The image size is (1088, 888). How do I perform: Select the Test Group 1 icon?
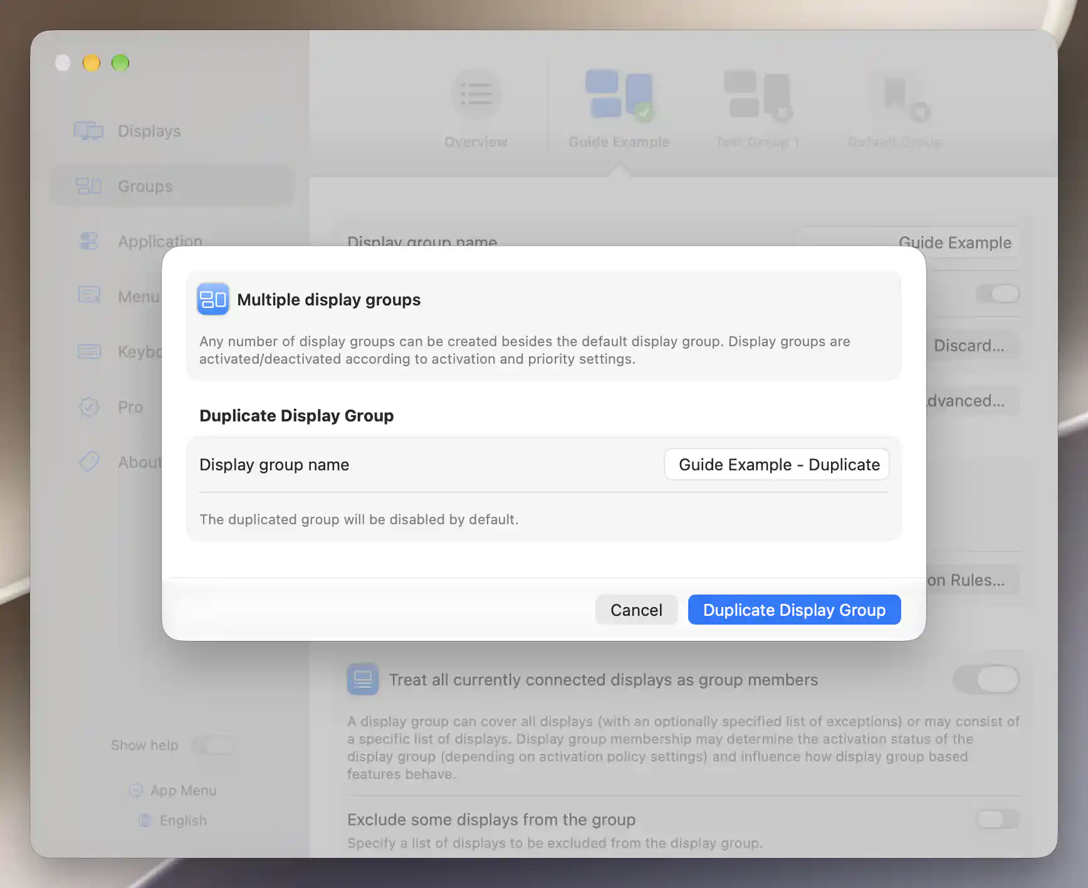click(x=757, y=95)
